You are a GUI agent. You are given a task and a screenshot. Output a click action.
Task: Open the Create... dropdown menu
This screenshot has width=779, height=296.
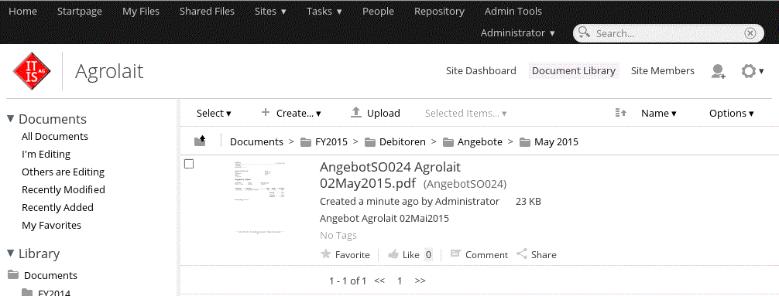pos(291,113)
